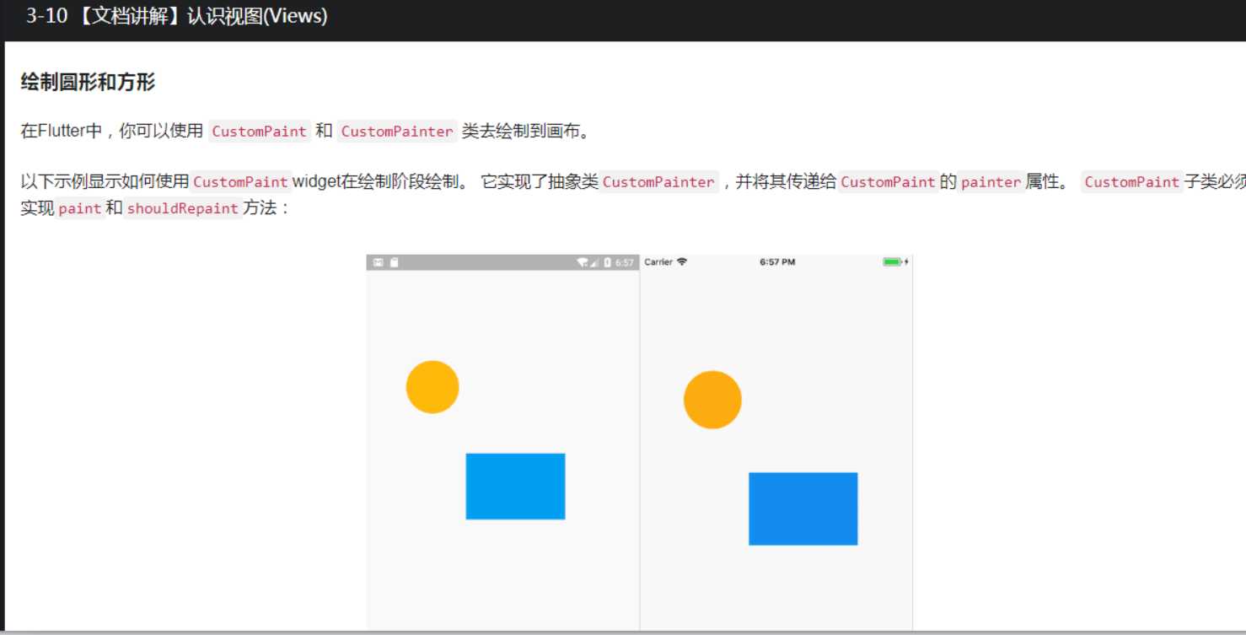Click blue rectangle in iOS screenshot
The image size is (1246, 635).
coord(803,509)
